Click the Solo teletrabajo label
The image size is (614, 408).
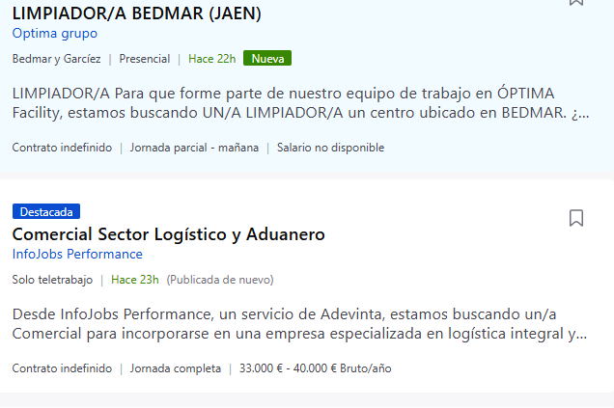pos(52,280)
